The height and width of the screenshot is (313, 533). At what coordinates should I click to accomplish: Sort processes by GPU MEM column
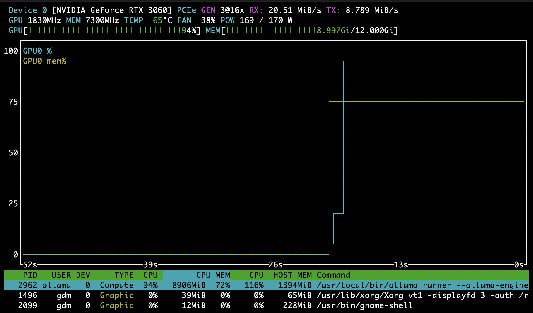213,275
